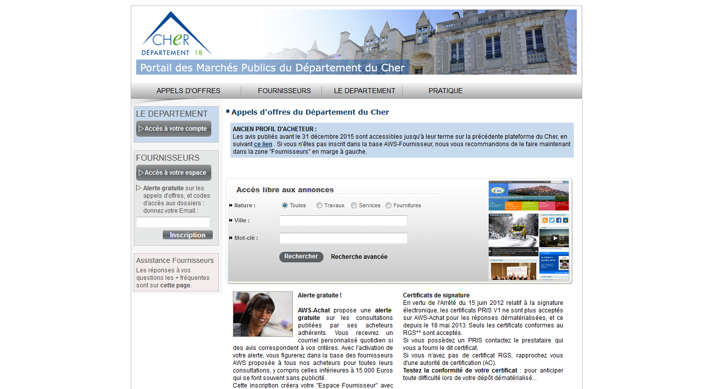The height and width of the screenshot is (389, 710).
Task: Choose the Fournitures radio option
Action: (x=389, y=205)
